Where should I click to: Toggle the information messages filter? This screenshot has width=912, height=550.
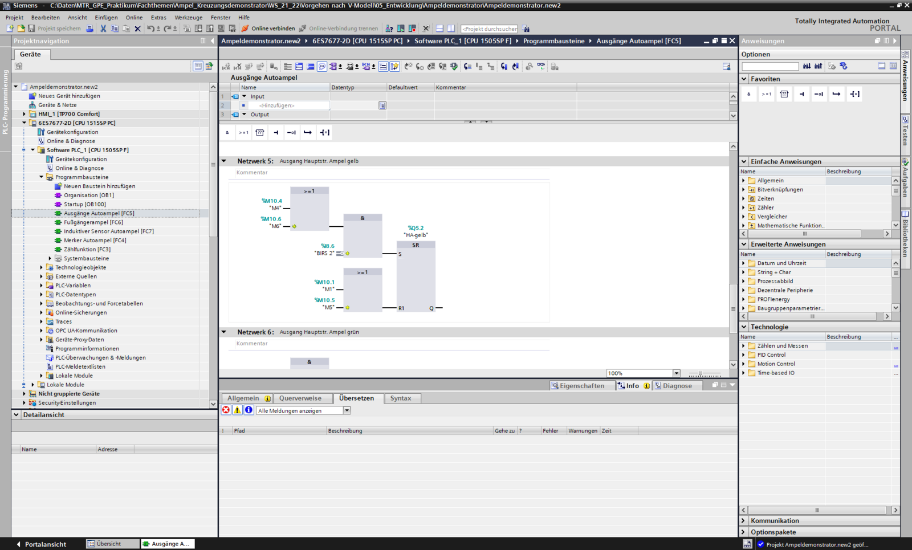pos(249,410)
